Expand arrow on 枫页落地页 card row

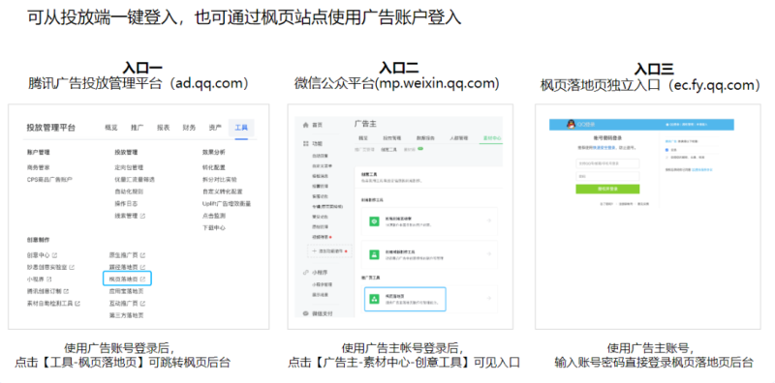[489, 298]
